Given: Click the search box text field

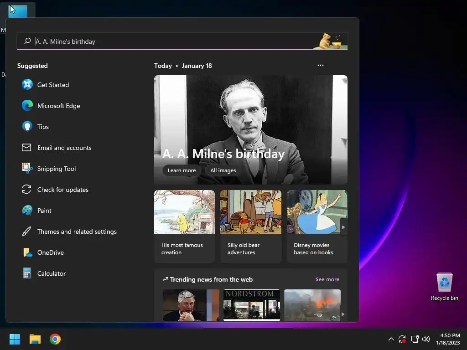Looking at the screenshot, I should point(182,41).
